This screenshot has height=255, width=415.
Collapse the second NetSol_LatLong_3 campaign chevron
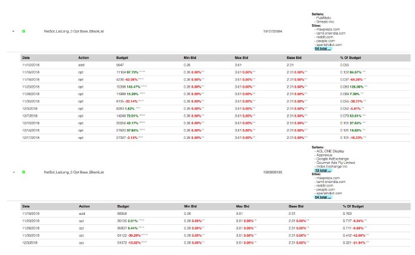13,171
